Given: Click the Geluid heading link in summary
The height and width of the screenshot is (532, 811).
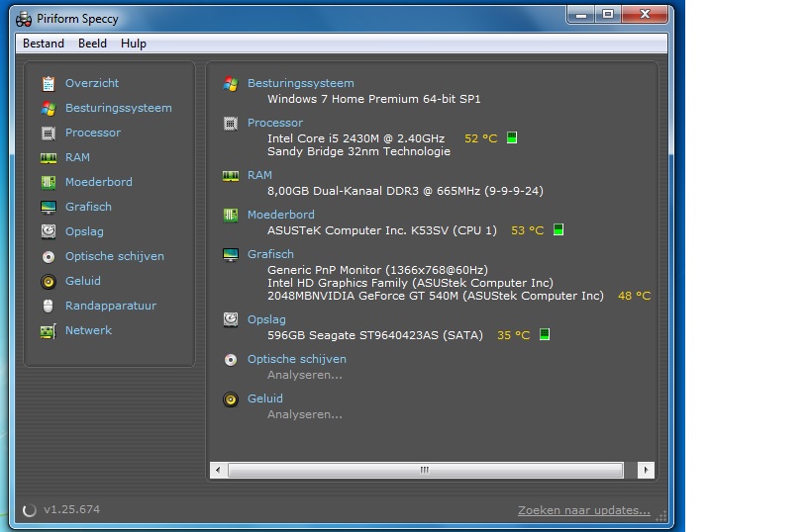Looking at the screenshot, I should pyautogui.click(x=264, y=399).
